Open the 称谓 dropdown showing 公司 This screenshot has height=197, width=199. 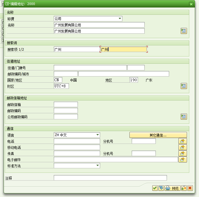point(120,19)
